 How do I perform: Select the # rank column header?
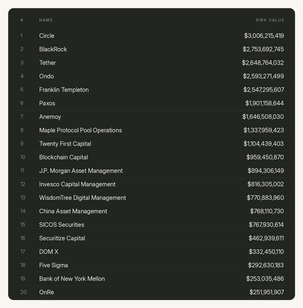coord(22,20)
